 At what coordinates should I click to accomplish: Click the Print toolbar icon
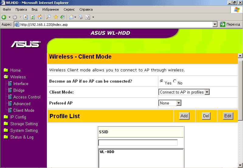click(80, 17)
